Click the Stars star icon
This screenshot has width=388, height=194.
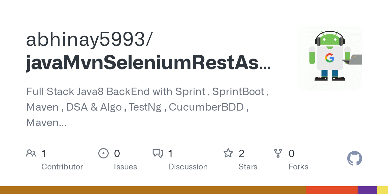(228, 153)
